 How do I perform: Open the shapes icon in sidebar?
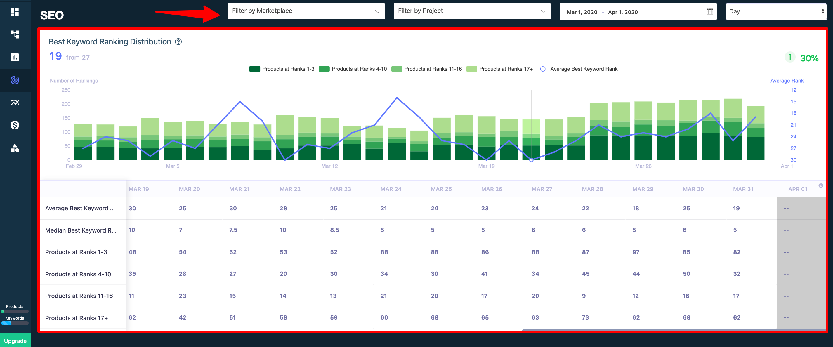click(15, 148)
